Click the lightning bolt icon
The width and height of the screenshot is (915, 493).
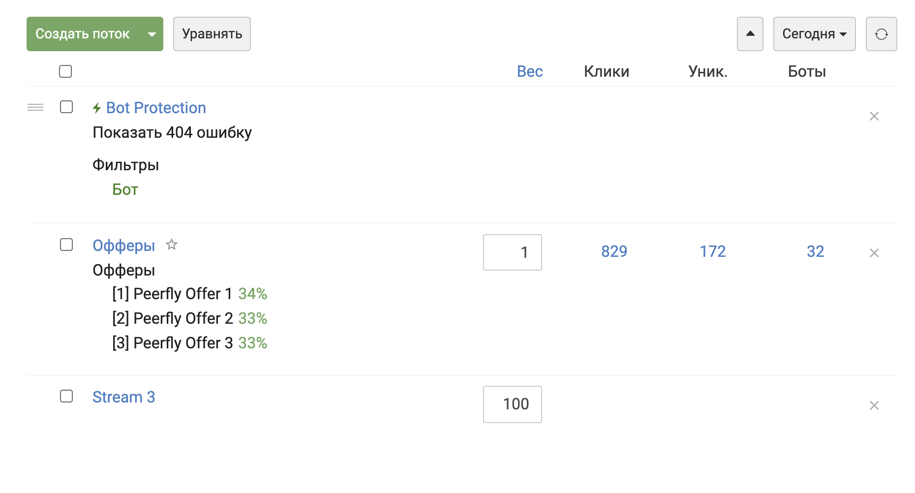(x=97, y=108)
